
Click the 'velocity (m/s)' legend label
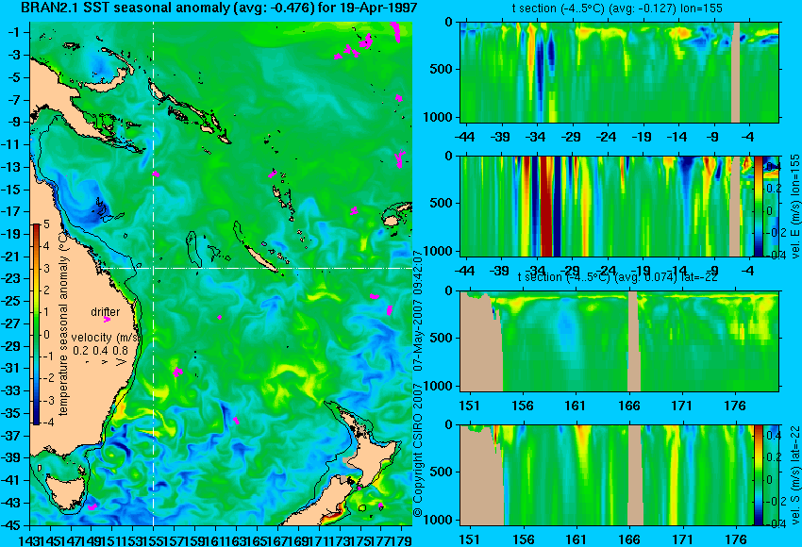[x=106, y=338]
